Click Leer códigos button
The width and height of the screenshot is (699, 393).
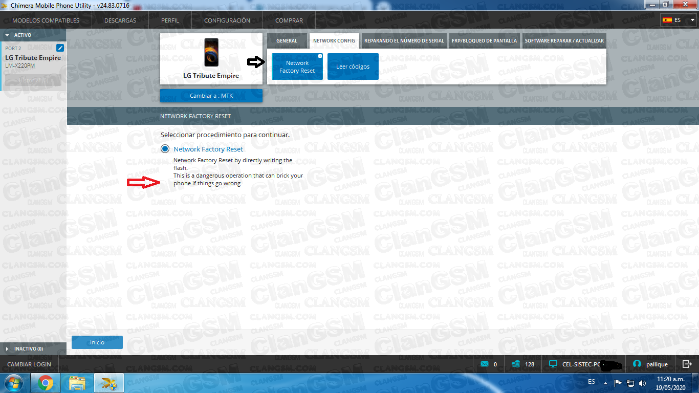[x=353, y=67]
